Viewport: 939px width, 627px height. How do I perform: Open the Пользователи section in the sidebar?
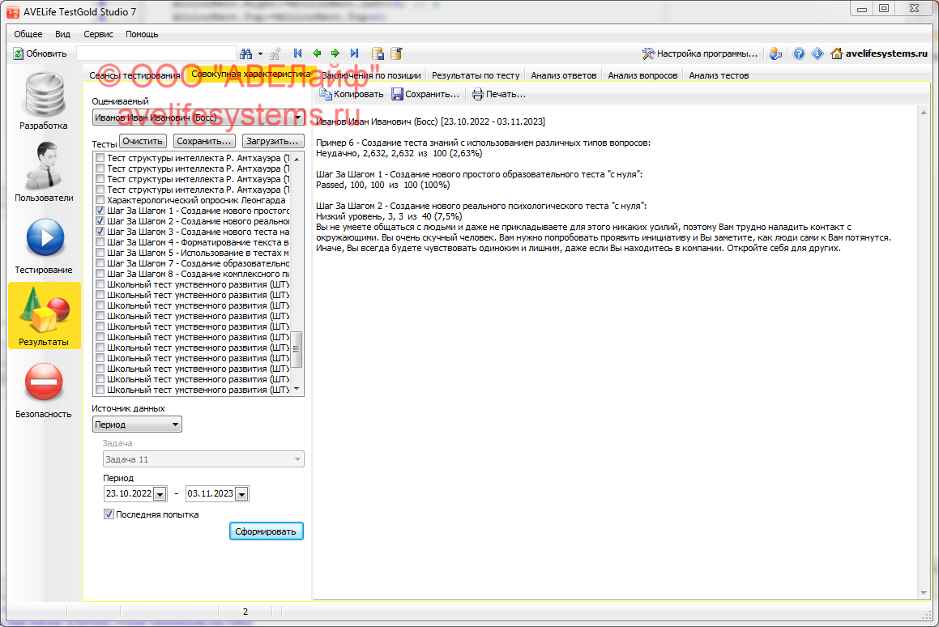click(44, 172)
